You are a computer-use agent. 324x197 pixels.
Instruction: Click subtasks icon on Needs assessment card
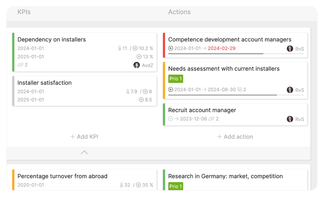click(239, 89)
